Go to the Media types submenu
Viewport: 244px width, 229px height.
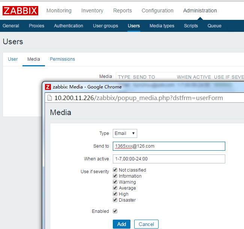click(162, 25)
